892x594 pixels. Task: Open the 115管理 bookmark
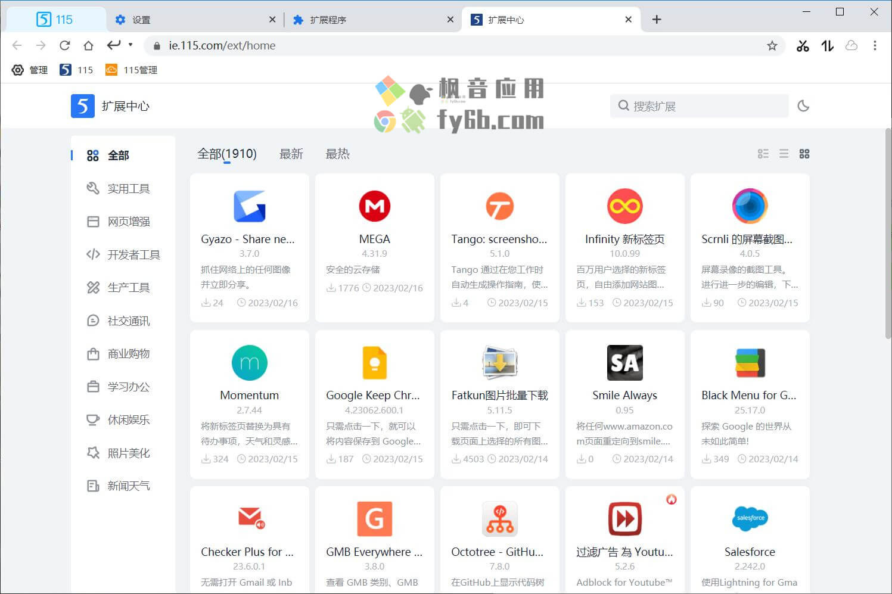tap(131, 70)
